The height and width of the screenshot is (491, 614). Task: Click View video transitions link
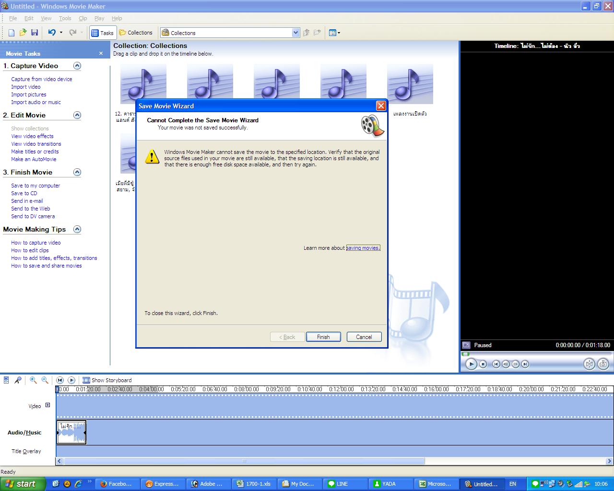[x=36, y=144]
